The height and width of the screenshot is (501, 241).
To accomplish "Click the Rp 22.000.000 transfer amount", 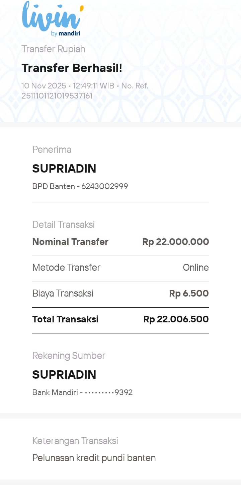I will click(x=175, y=242).
